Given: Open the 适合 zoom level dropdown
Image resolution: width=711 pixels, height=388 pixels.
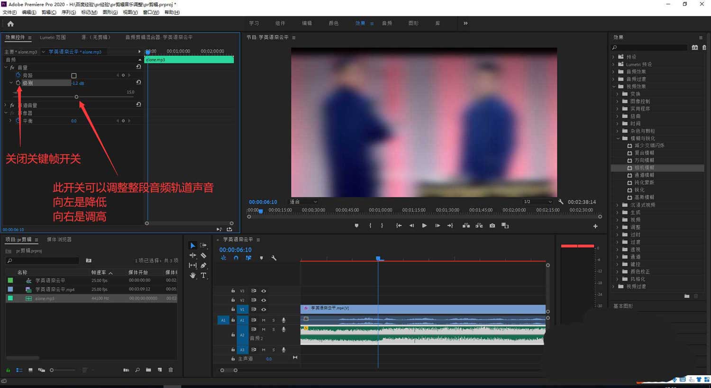Looking at the screenshot, I should (x=303, y=202).
